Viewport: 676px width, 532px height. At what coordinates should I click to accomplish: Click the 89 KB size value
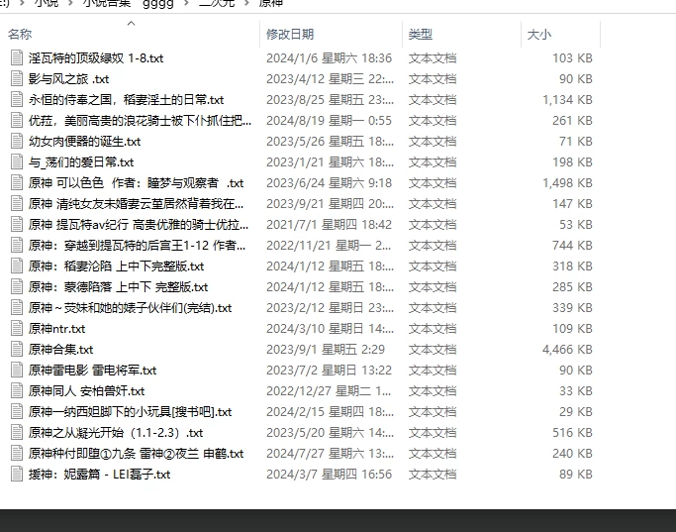pyautogui.click(x=576, y=474)
